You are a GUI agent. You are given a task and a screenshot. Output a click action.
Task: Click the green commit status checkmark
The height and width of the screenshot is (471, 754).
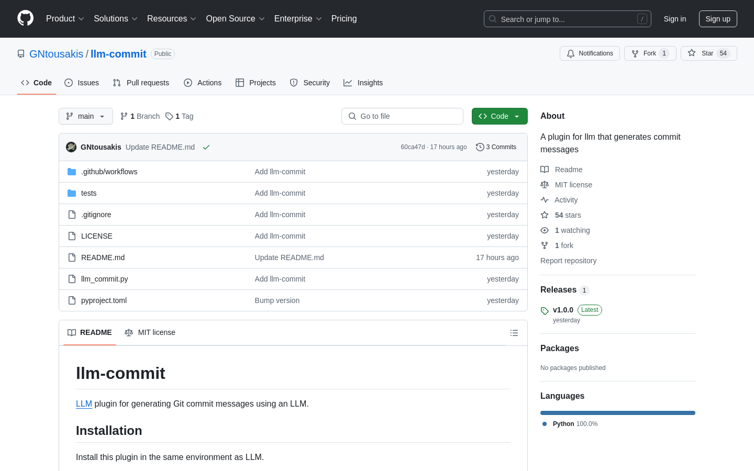206,147
